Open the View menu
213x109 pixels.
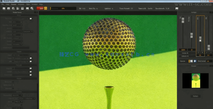8,4
